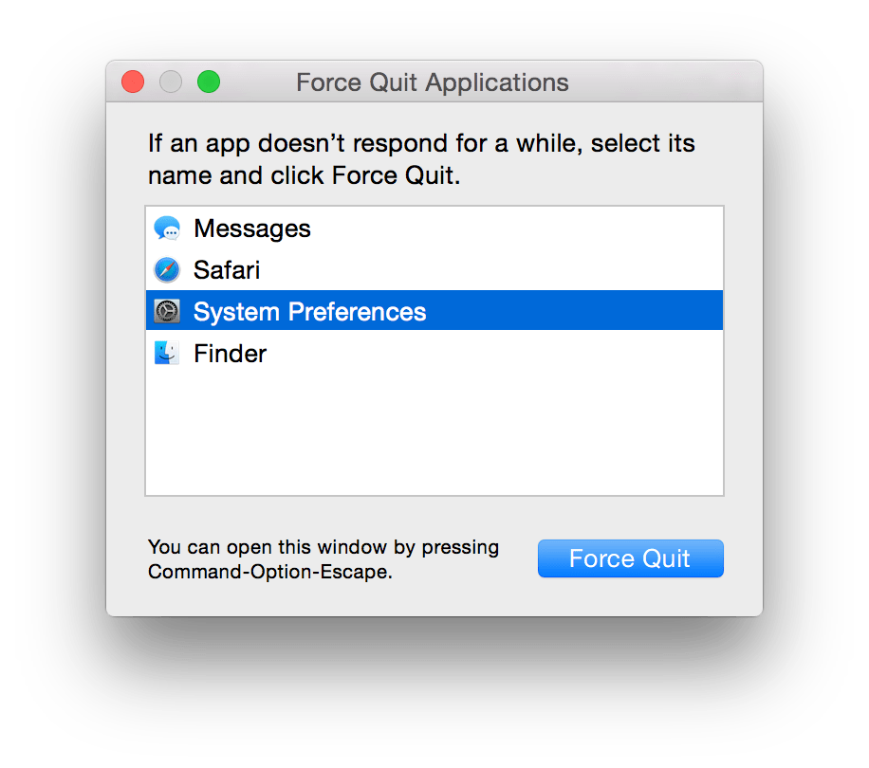Click the gray disabled minimize button

(x=171, y=82)
